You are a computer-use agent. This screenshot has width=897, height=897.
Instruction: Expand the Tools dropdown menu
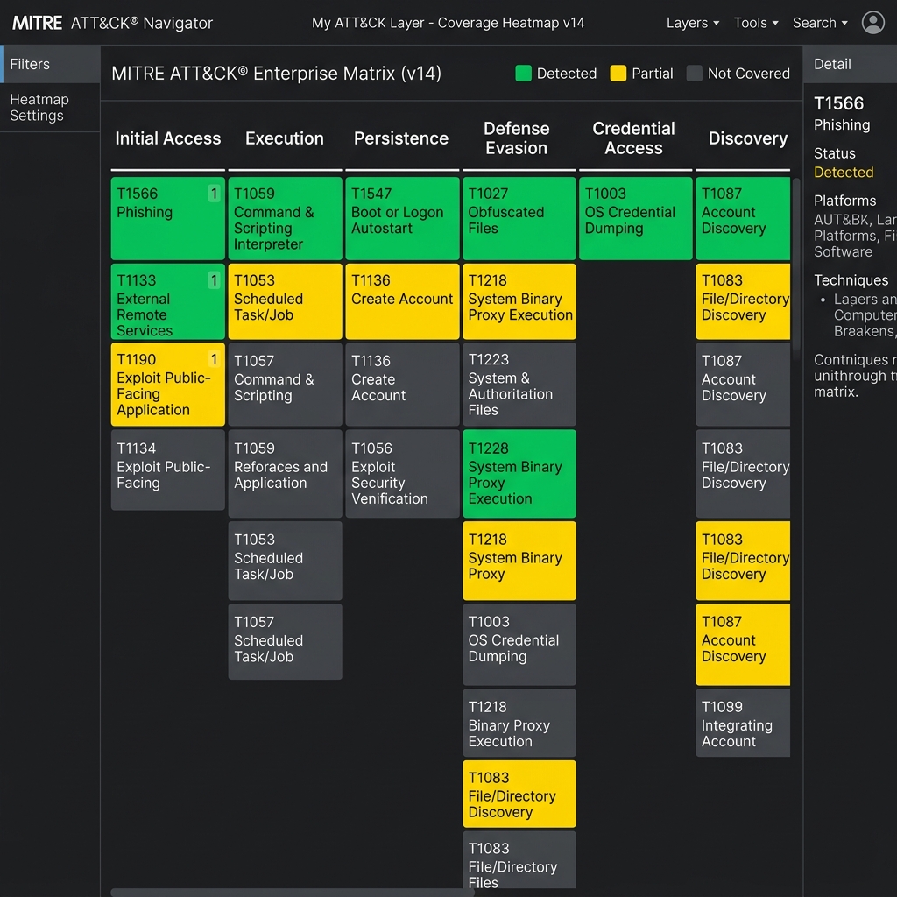coord(756,23)
